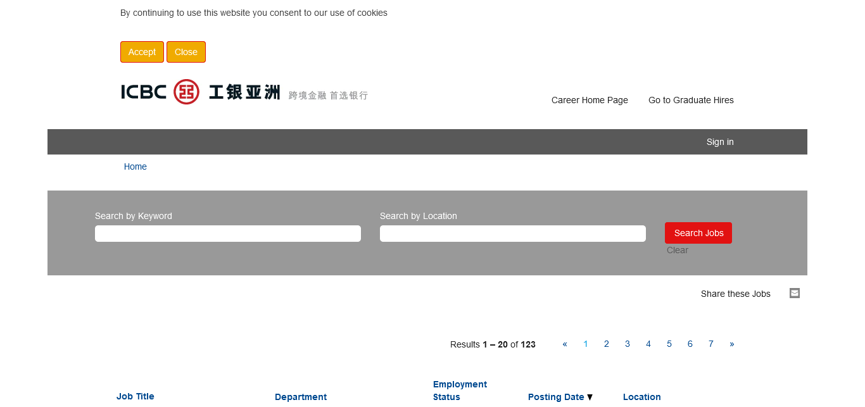
Task: Sort results by Job Title
Action: pyautogui.click(x=136, y=396)
